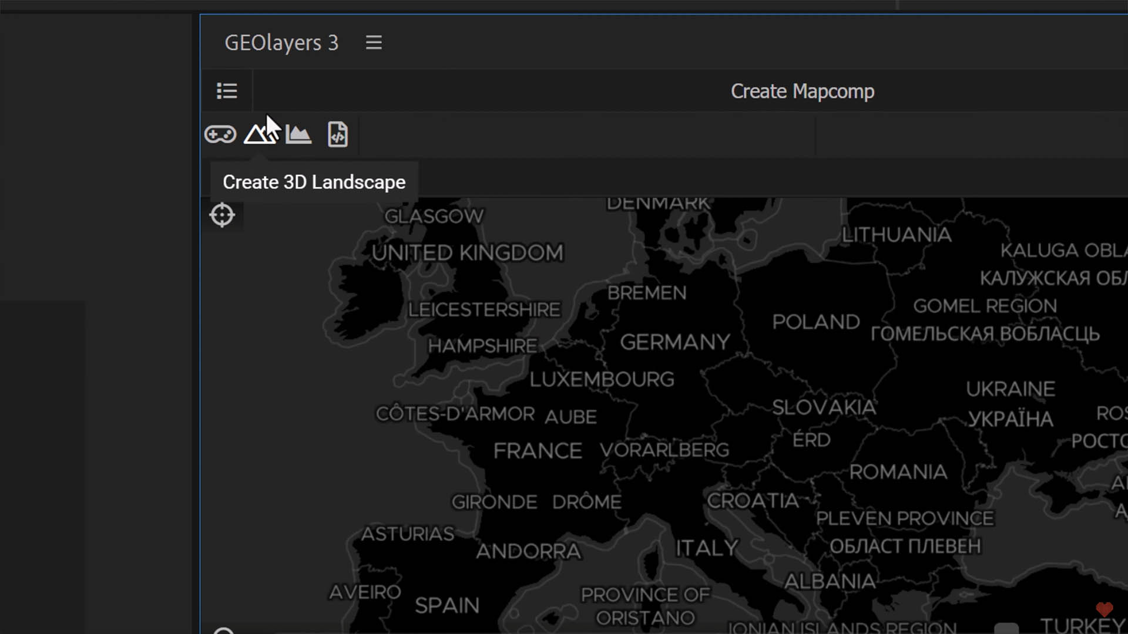This screenshot has height=634, width=1128.
Task: Click the Luxembourg label on map
Action: (x=602, y=379)
